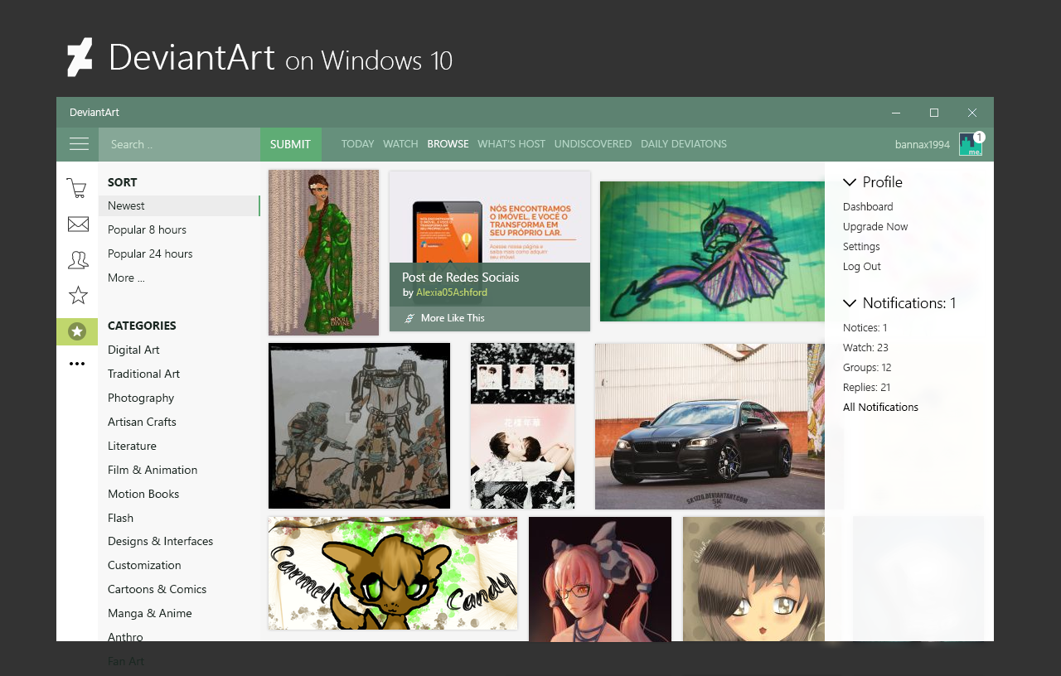
Task: Click the bannax1994 avatar with notification badge
Action: pos(970,143)
